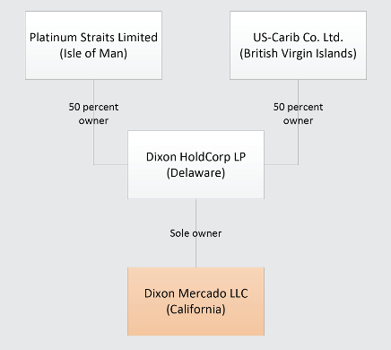Click the "Dixon Mercado LLC" name text
This screenshot has width=391, height=350.
tap(195, 293)
